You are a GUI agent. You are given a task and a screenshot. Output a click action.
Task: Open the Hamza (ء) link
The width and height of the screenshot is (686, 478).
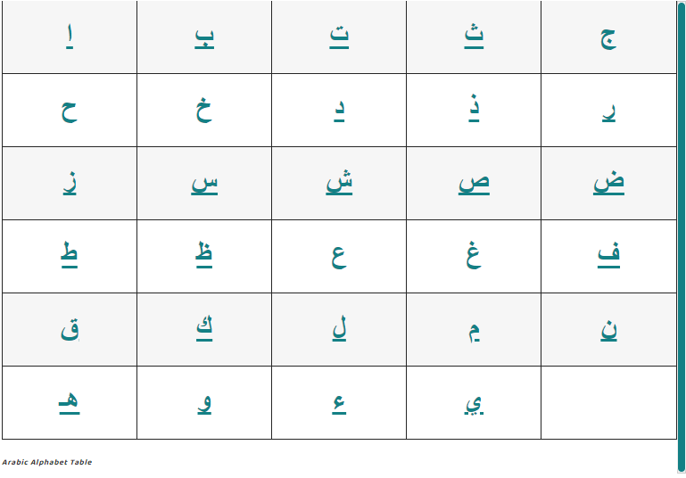click(x=339, y=403)
